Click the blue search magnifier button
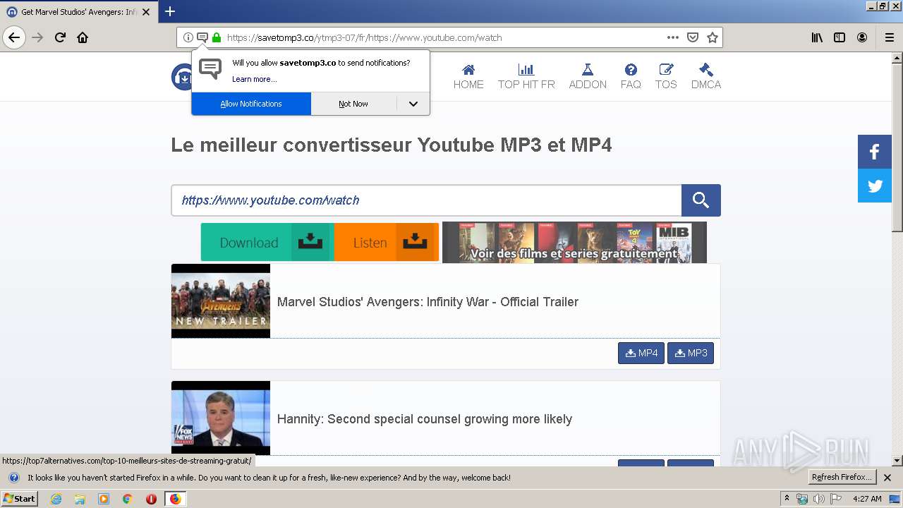Viewport: 903px width, 508px height. [x=701, y=200]
